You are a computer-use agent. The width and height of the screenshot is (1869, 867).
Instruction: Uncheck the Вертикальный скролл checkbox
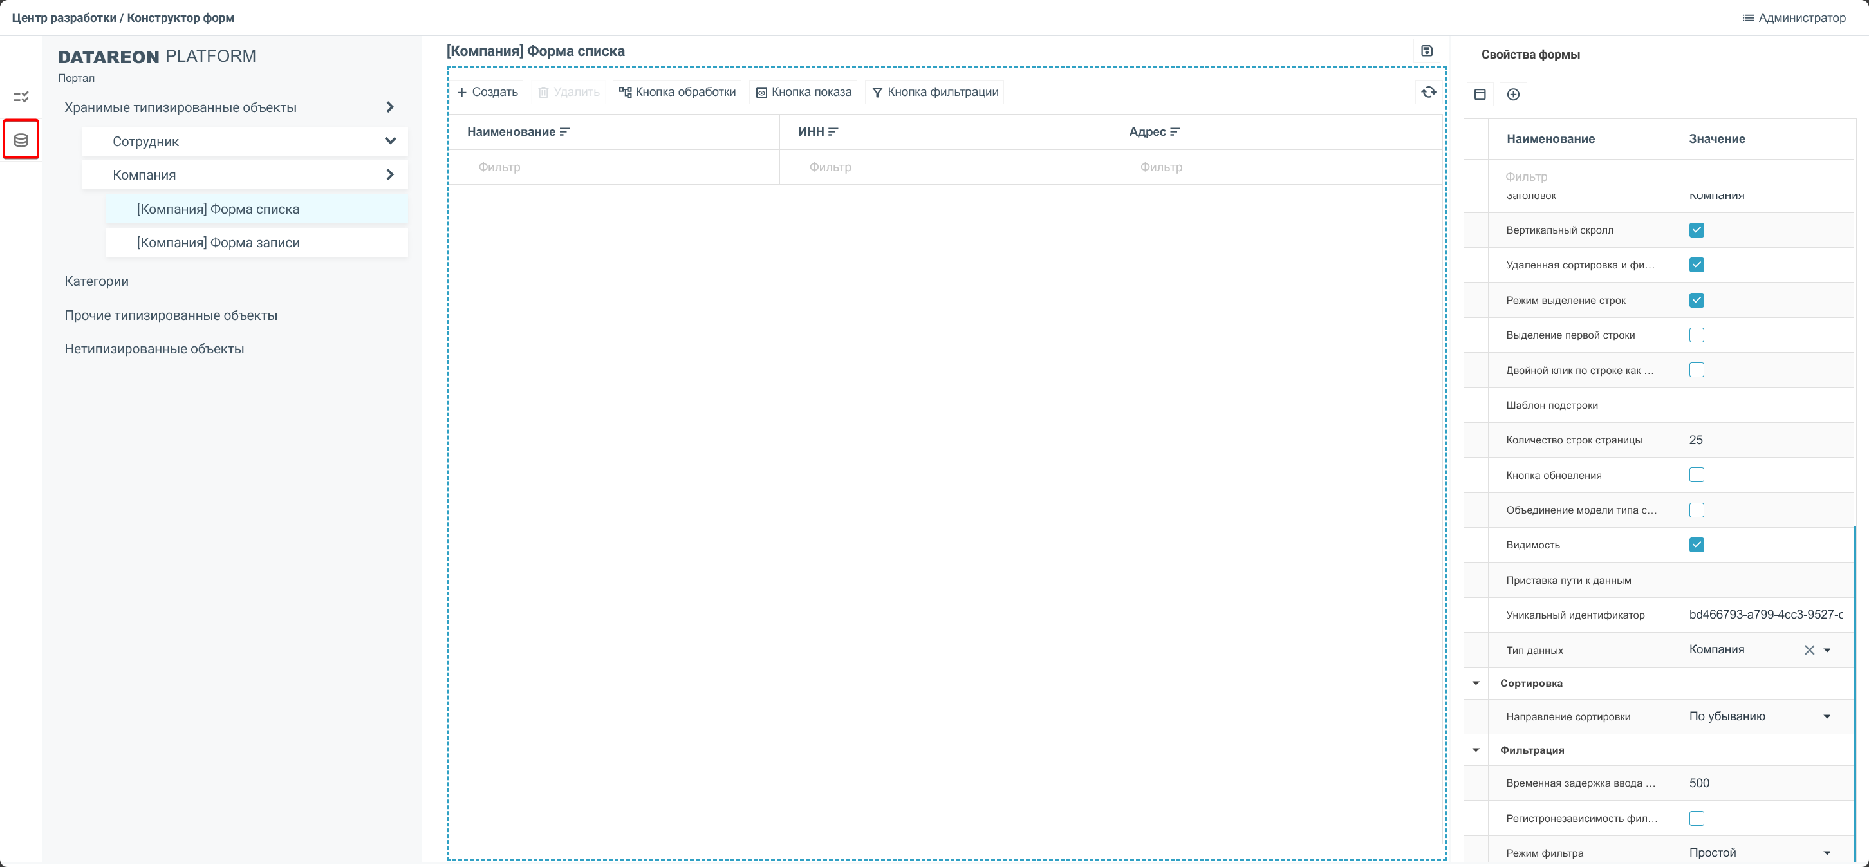(x=1696, y=230)
